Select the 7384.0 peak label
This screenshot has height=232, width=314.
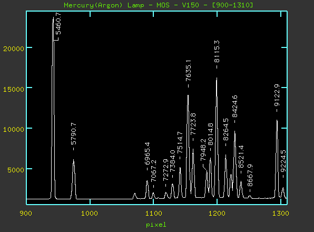pos(172,161)
